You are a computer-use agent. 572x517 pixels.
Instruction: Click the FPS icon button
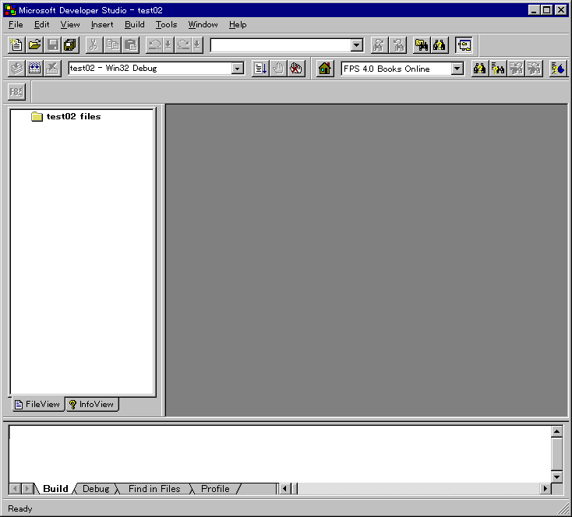pyautogui.click(x=16, y=92)
